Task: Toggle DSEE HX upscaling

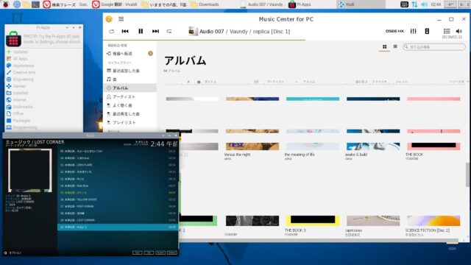Action: tap(394, 31)
